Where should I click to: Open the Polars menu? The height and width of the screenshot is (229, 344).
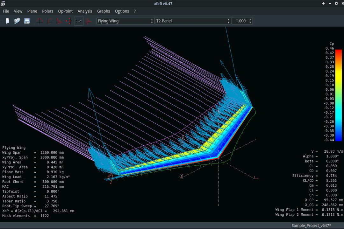(x=47, y=11)
